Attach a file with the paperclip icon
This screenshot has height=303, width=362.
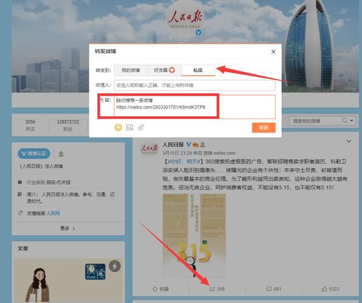click(141, 127)
